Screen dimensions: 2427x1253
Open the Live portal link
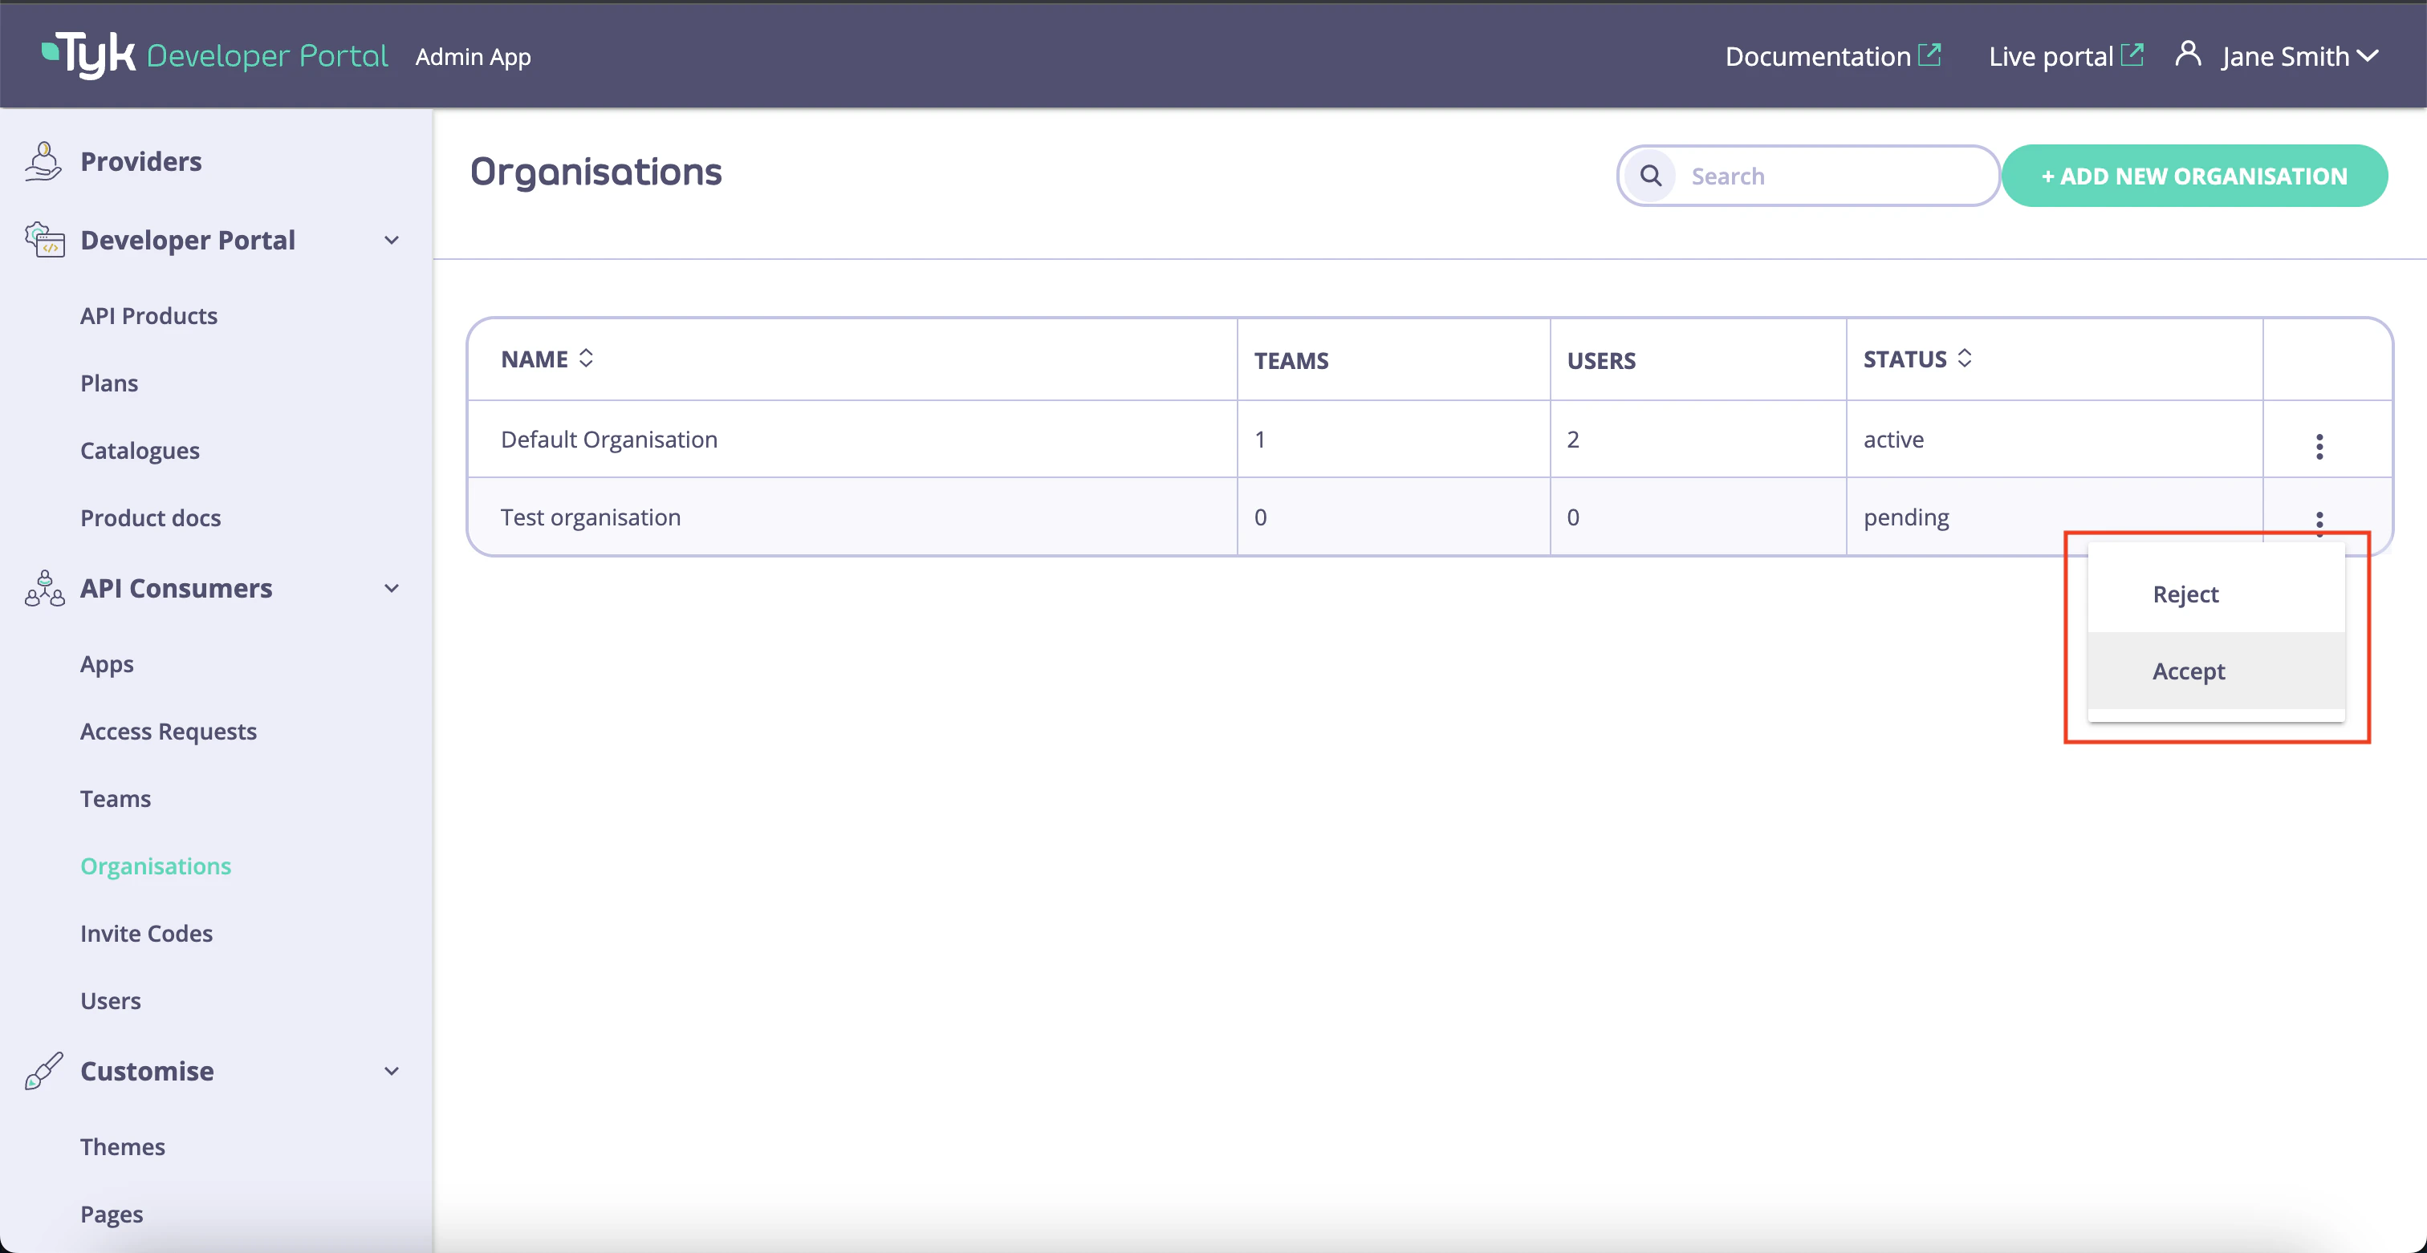click(x=2063, y=55)
